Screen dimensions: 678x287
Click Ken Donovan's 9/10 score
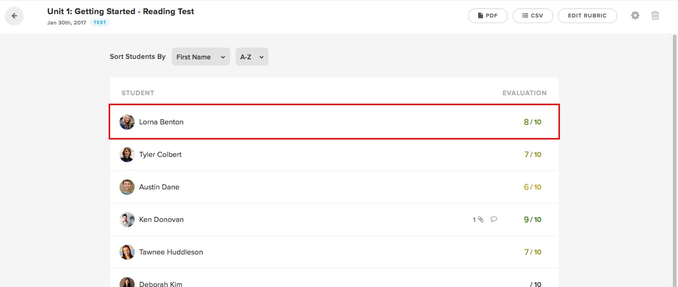click(x=532, y=220)
